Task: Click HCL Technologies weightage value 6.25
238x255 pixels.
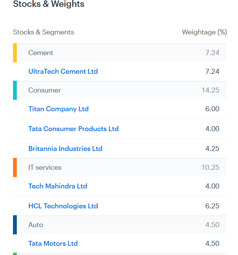Action: pyautogui.click(x=212, y=206)
